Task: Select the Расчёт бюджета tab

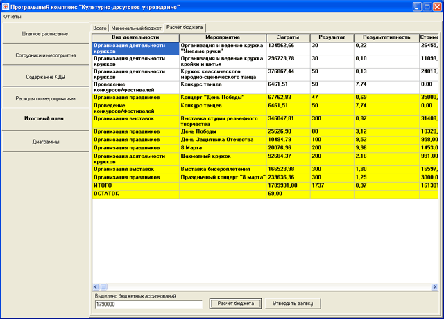Action: (185, 28)
